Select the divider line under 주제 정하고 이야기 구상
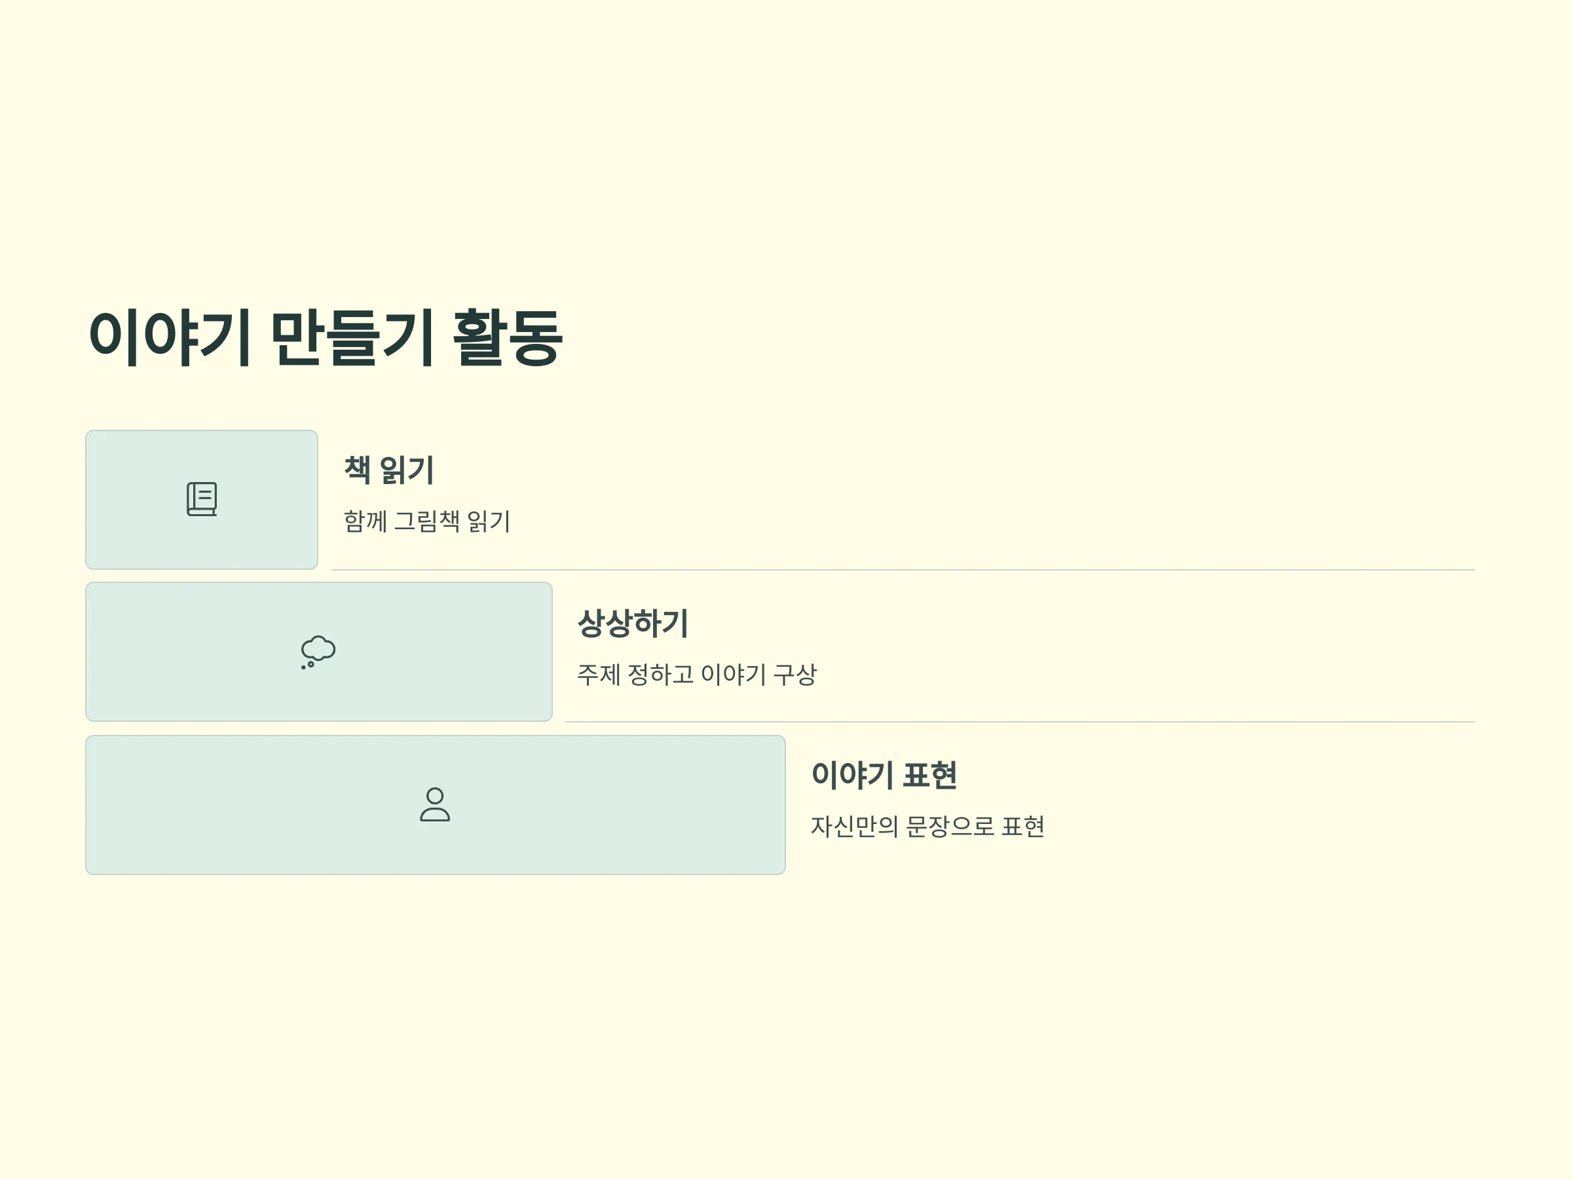This screenshot has width=1572, height=1179. click(1020, 721)
